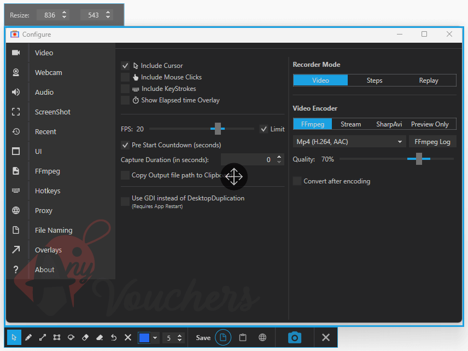Screen dimensions: 468x351
Task: Select the SharpAvi encoder tab
Action: pos(389,124)
